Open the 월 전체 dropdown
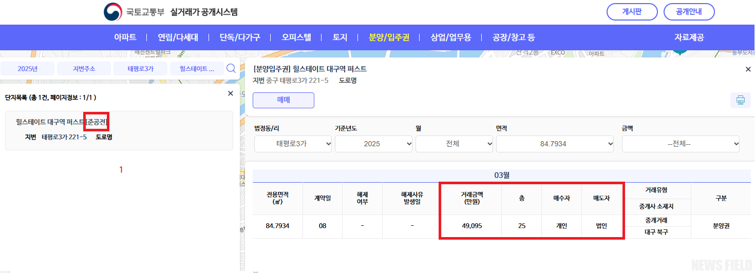755x273 pixels. [x=454, y=144]
